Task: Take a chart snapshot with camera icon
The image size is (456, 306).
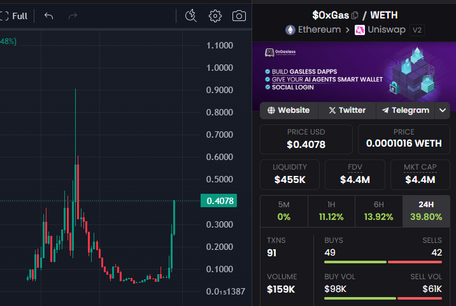Action: 239,16
